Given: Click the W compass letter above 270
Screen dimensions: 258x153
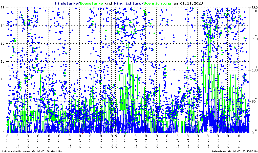Looking at the screenshot, I should [256, 35].
